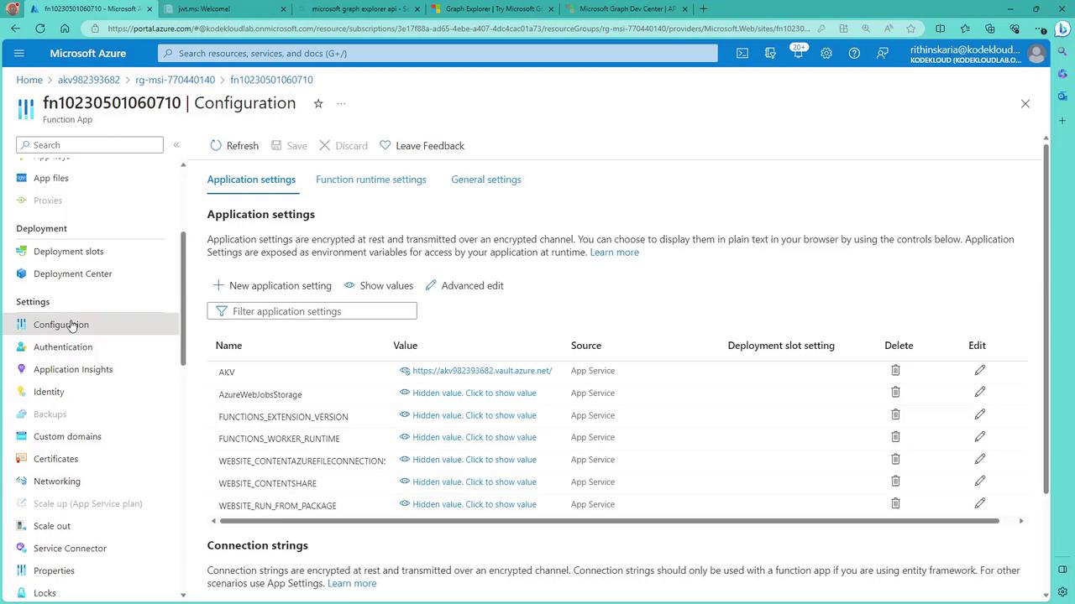Viewport: 1075px width, 604px height.
Task: Reload the page with browser refresh button
Action: pyautogui.click(x=39, y=29)
